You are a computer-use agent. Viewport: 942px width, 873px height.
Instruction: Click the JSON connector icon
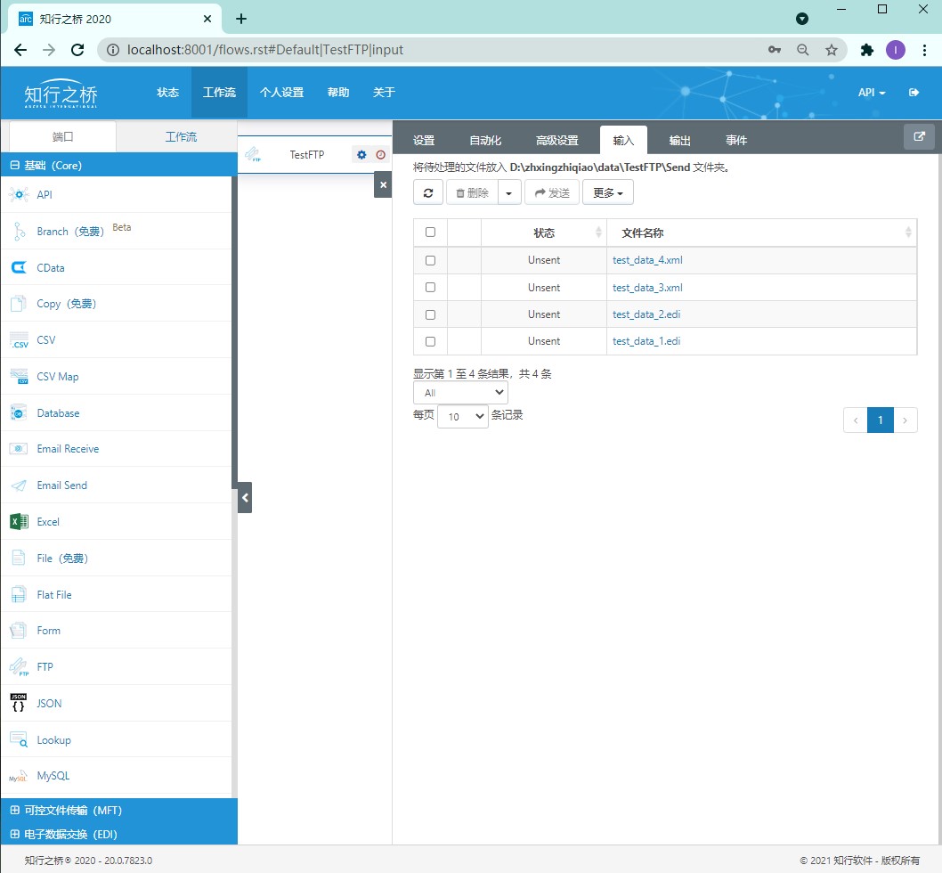19,704
